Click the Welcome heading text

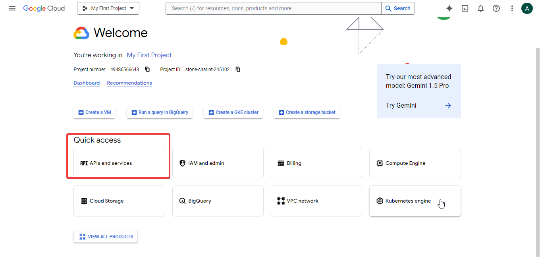(x=121, y=33)
